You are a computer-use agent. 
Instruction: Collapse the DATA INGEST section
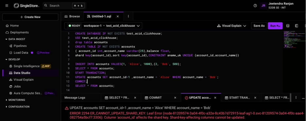click(x=16, y=39)
